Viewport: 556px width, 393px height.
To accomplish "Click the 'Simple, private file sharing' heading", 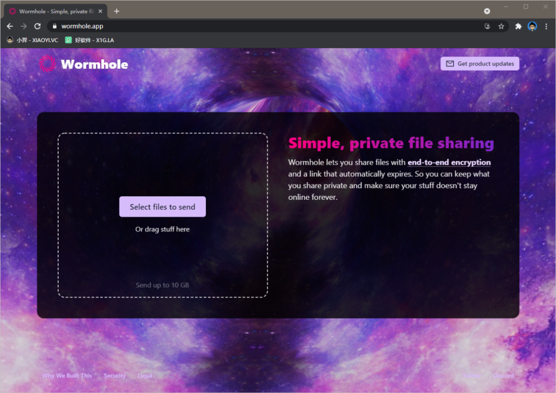I will coord(391,143).
